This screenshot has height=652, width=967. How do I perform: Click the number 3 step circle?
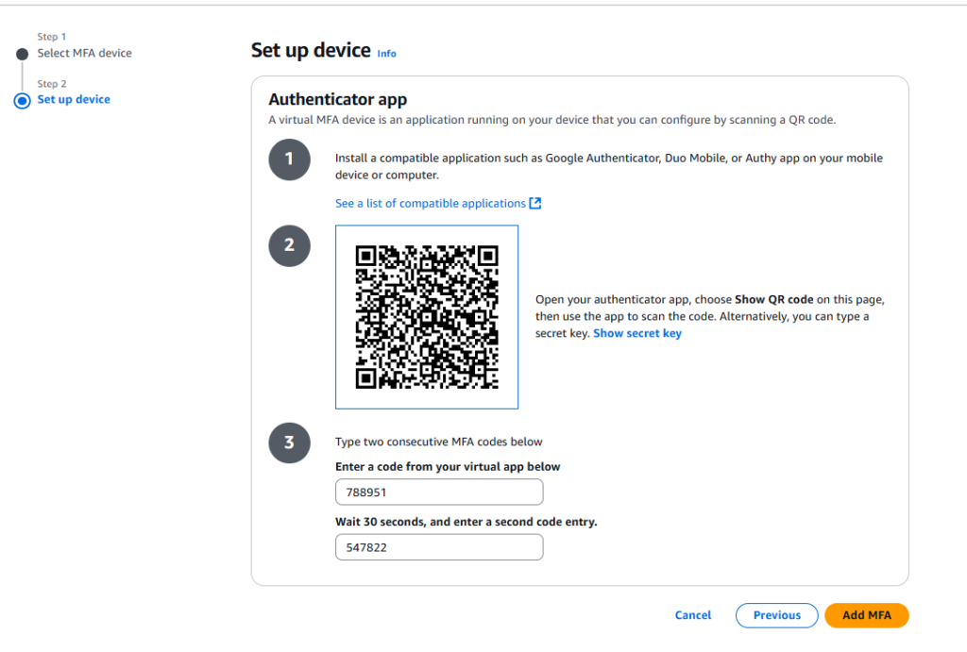tap(289, 443)
